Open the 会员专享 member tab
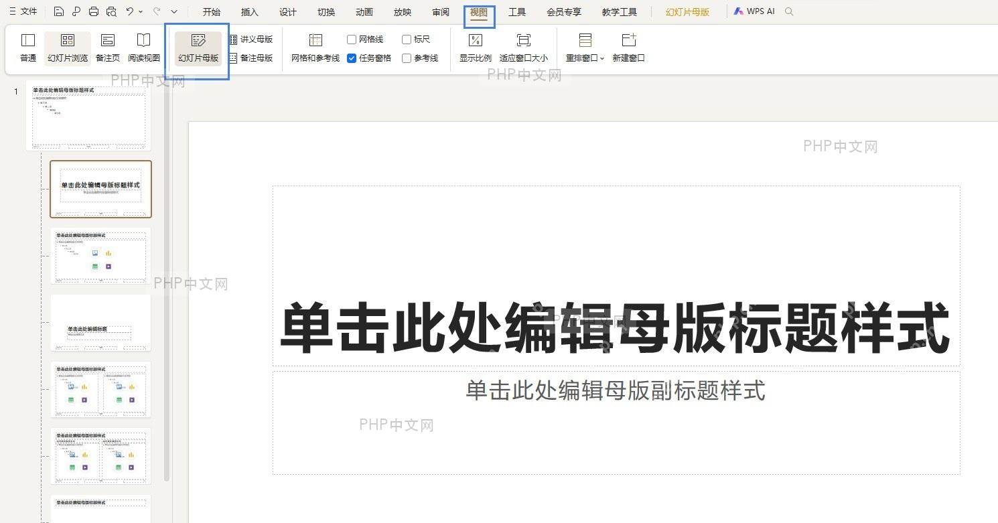 564,12
